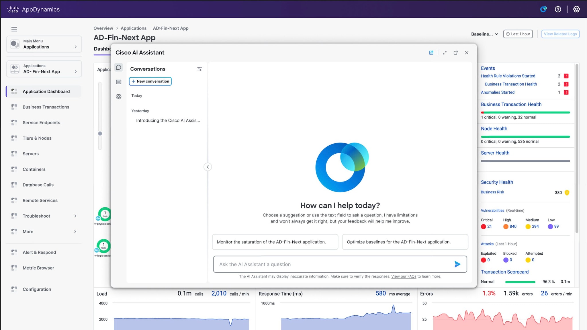Screen dimensions: 587x330
Task: Open the Baseline dropdown
Action: click(484, 34)
